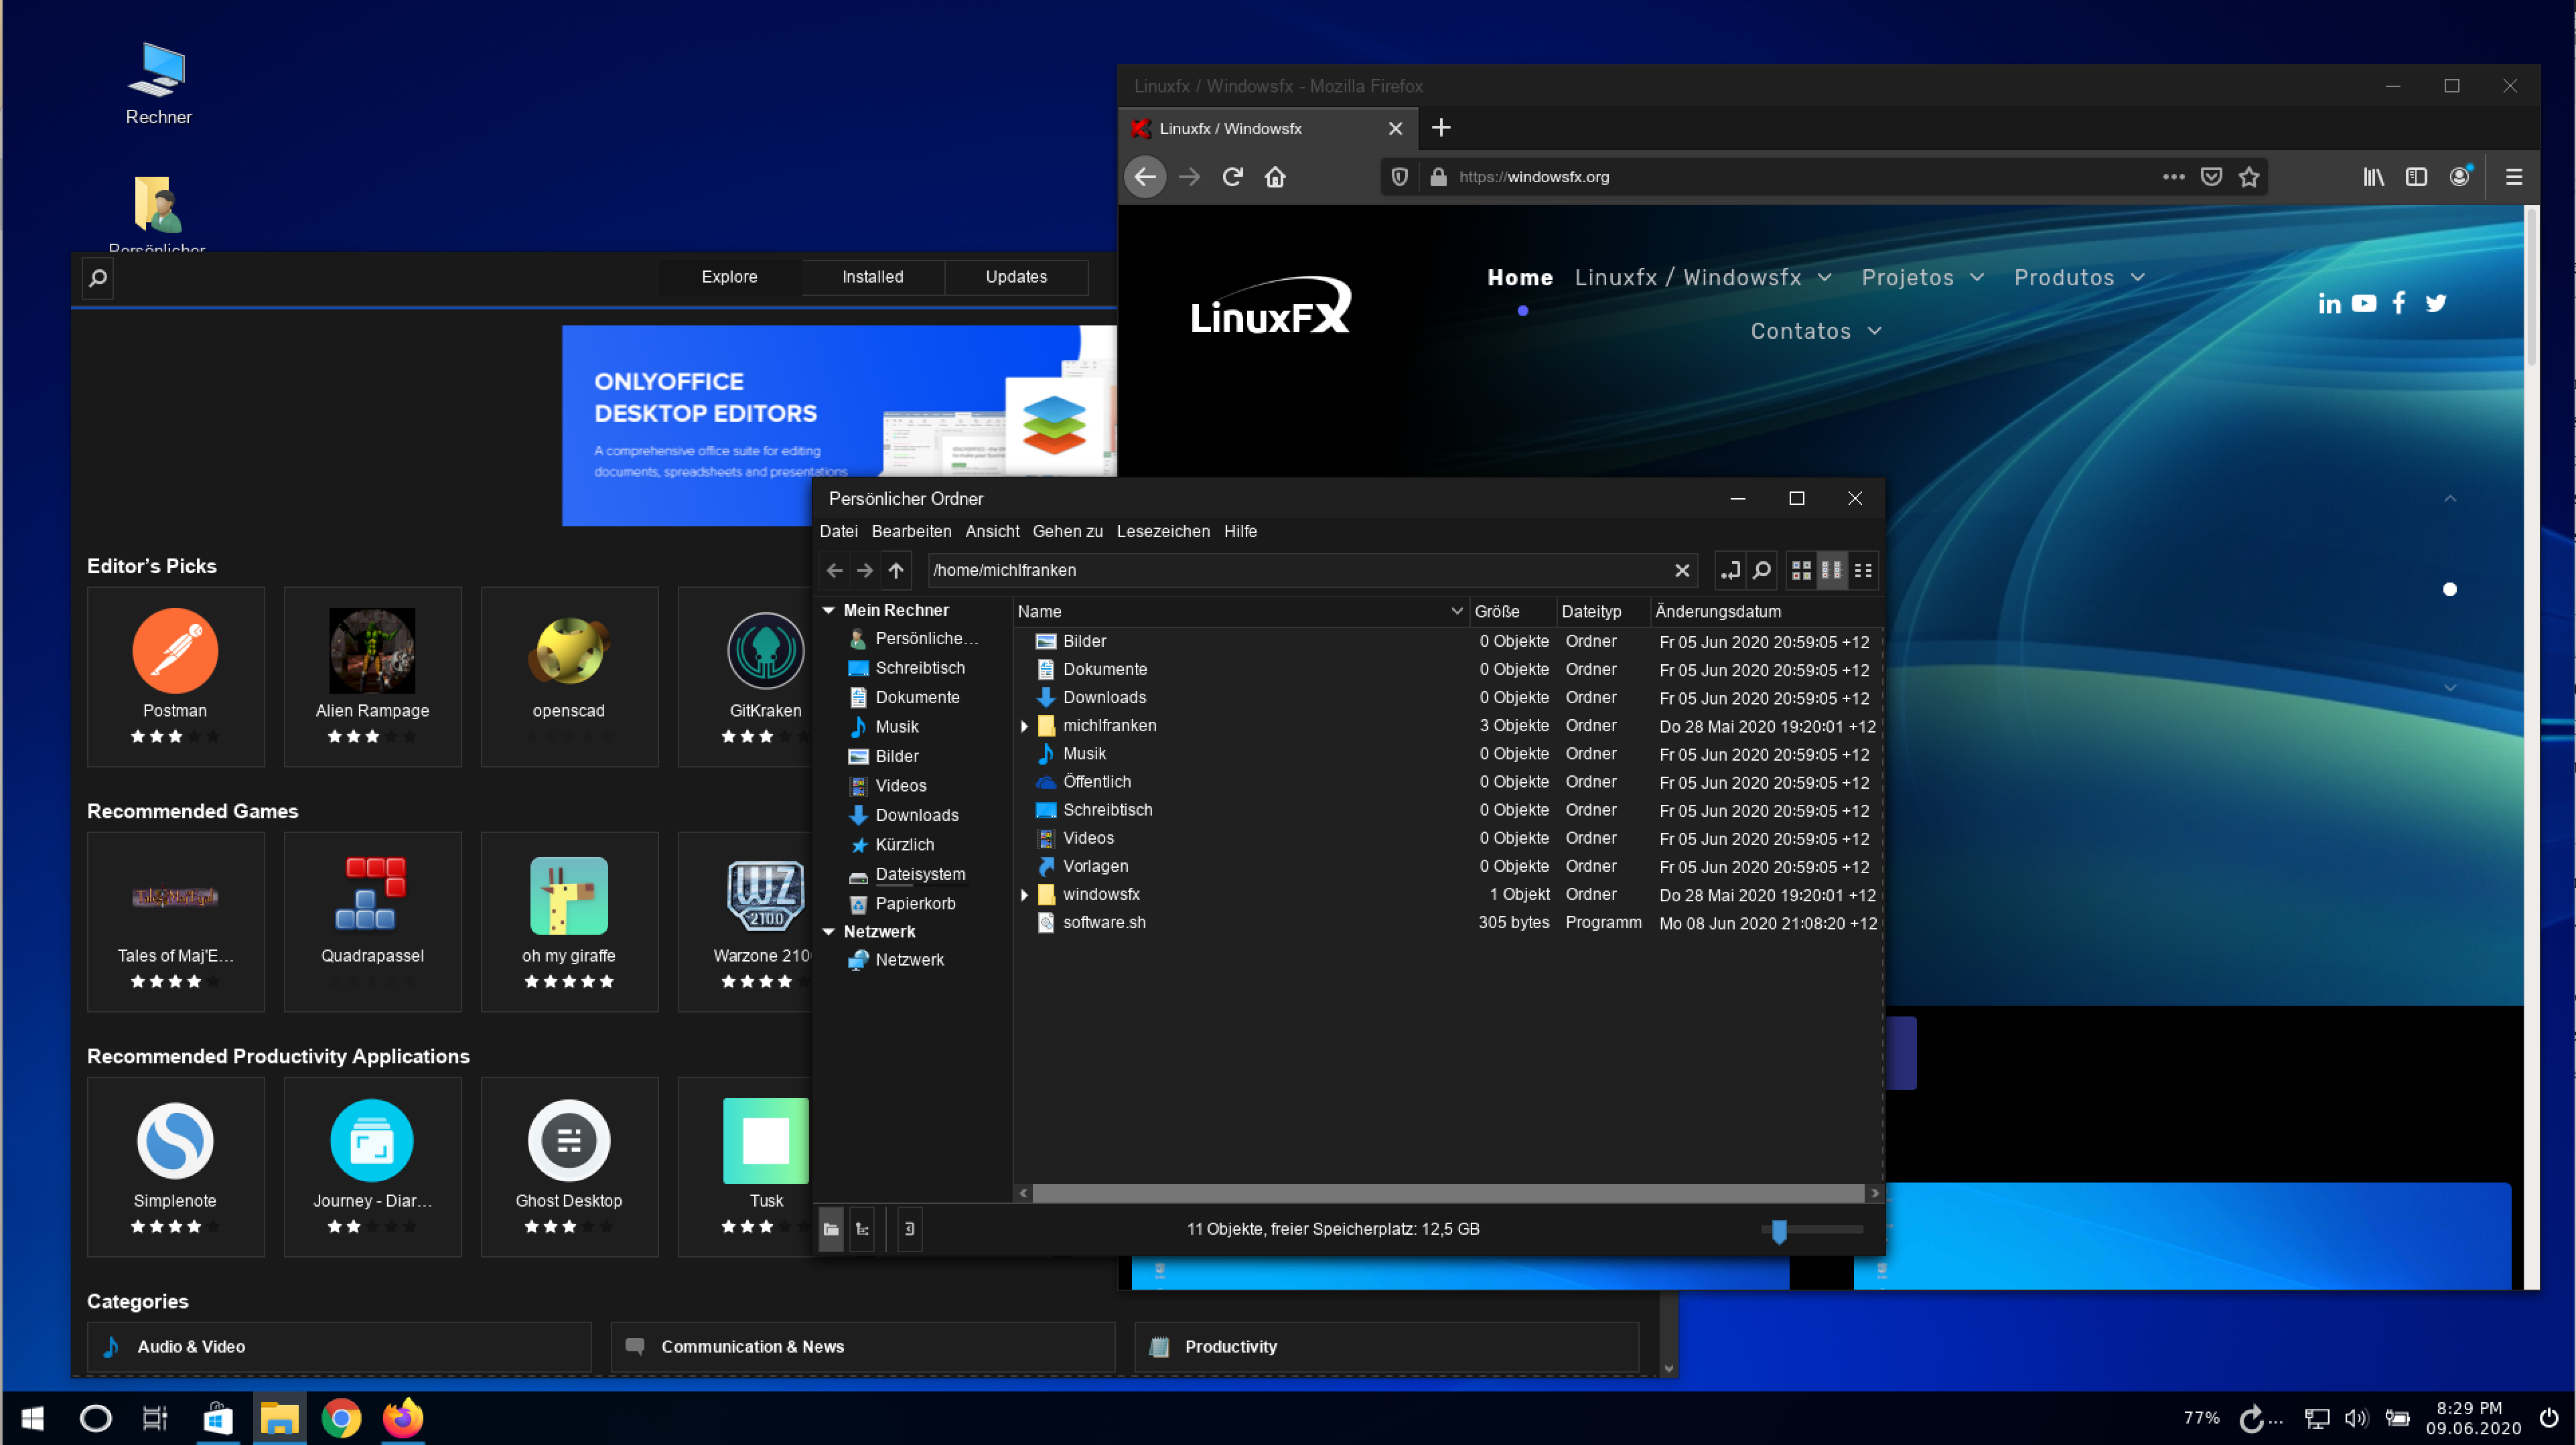Go up one folder in file manager

click(896, 570)
